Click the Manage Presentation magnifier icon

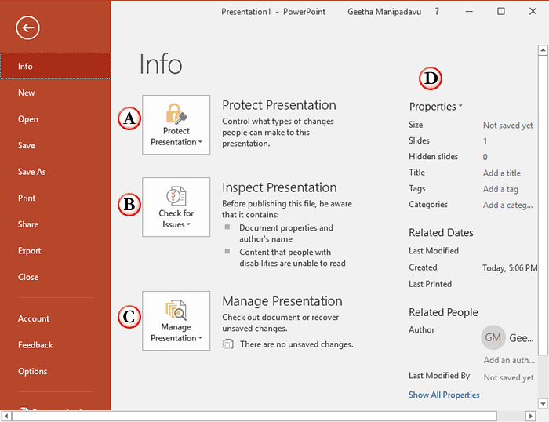(176, 310)
